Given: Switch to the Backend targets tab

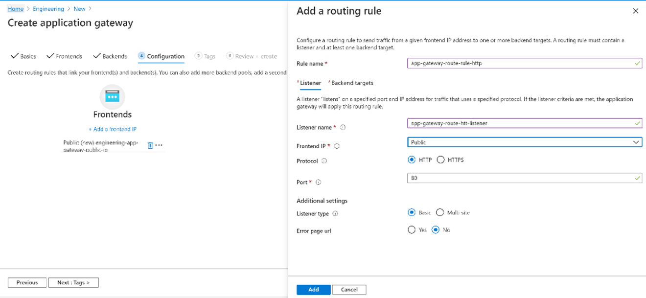Looking at the screenshot, I should click(352, 83).
